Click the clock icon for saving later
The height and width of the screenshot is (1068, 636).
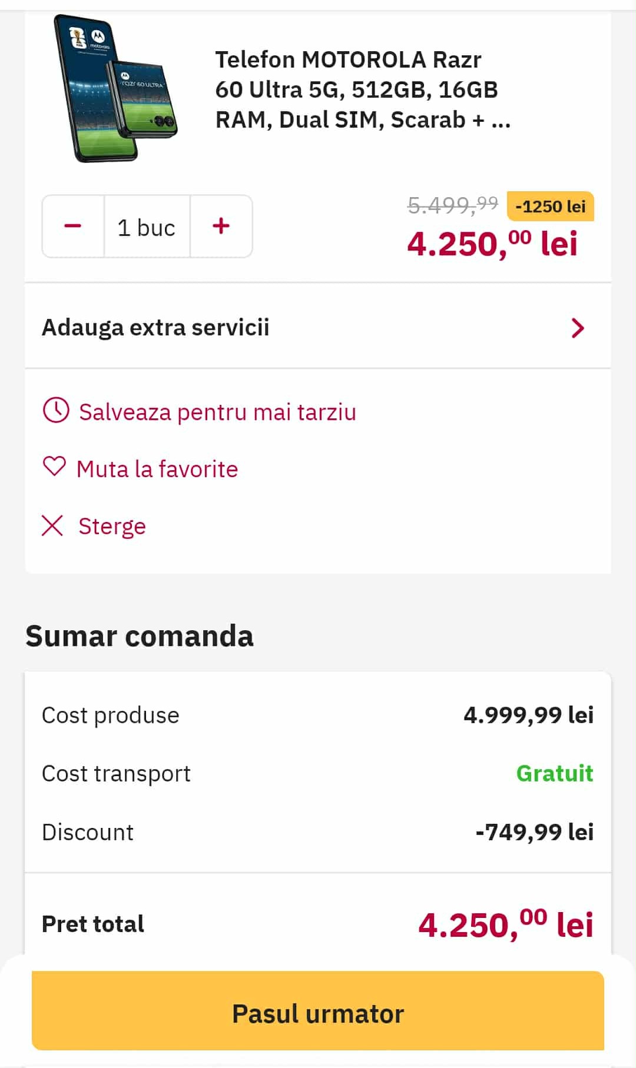[57, 411]
